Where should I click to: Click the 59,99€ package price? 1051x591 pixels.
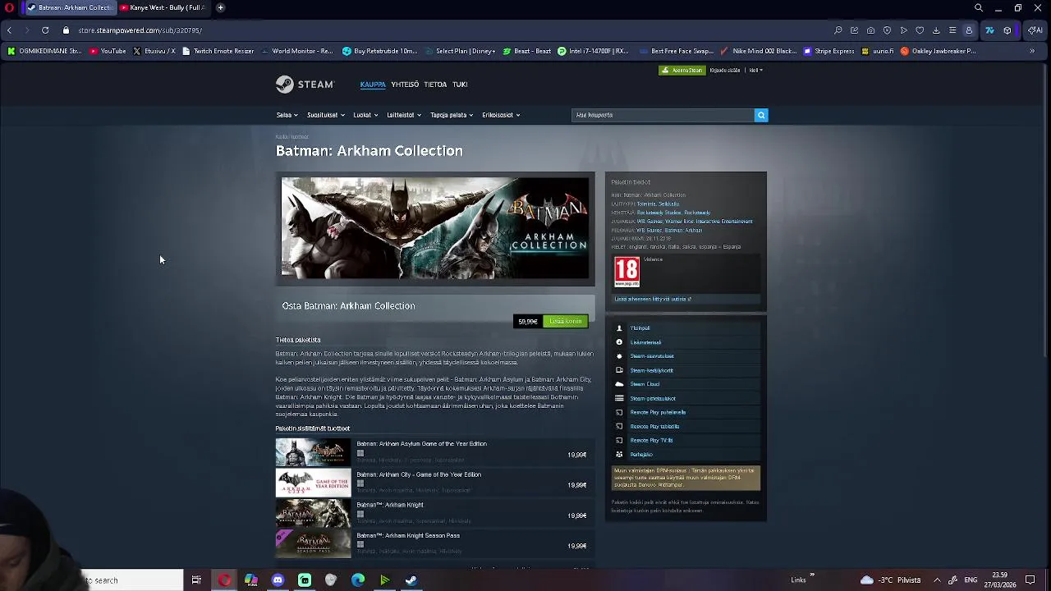[528, 322]
